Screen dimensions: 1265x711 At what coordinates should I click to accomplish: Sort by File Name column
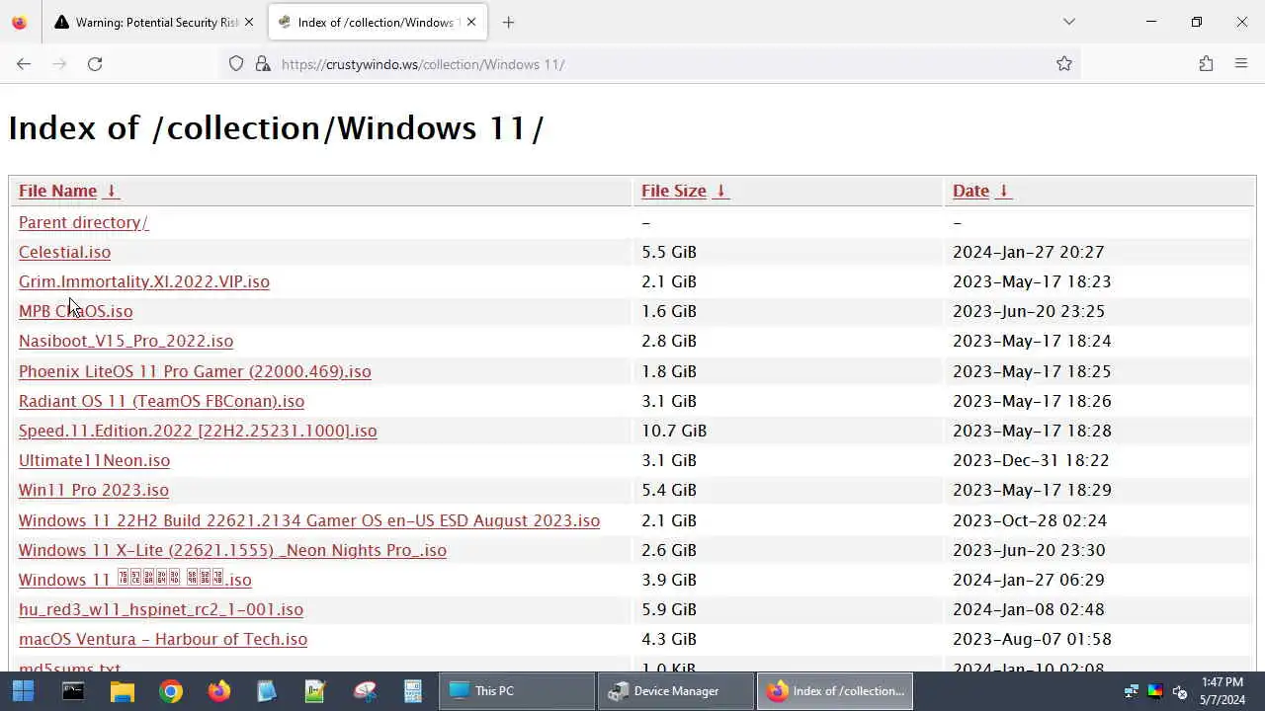click(x=57, y=191)
